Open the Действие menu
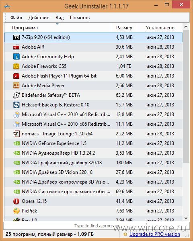193x241 pixels. pos(39,18)
